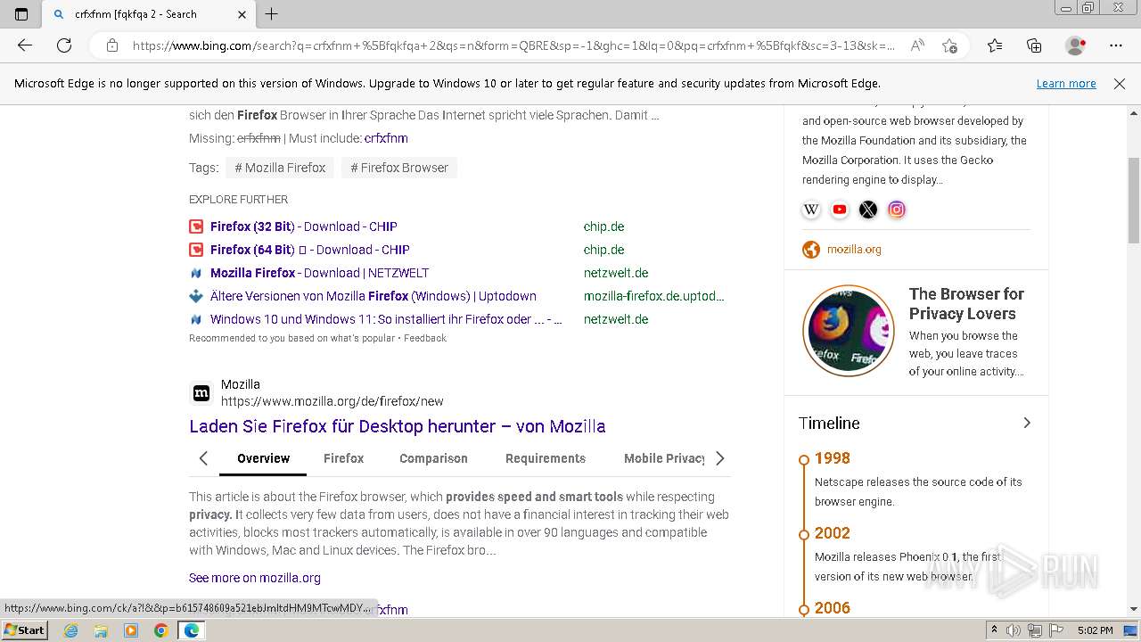This screenshot has height=642, width=1141.
Task: Select the crfxfnm search browser tab
Action: (x=148, y=14)
